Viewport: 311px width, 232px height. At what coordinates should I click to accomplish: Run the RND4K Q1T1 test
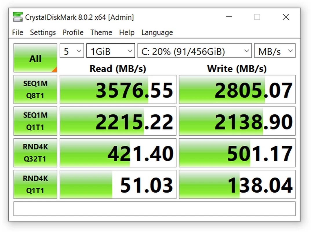(x=35, y=184)
